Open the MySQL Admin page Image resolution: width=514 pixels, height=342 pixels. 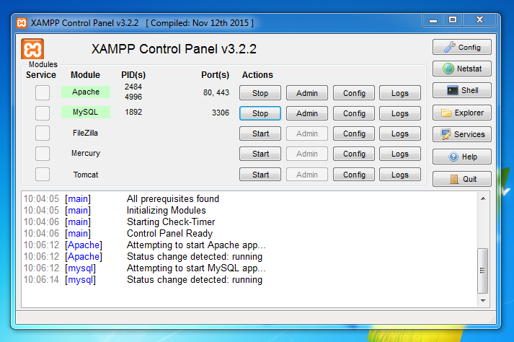pyautogui.click(x=307, y=113)
